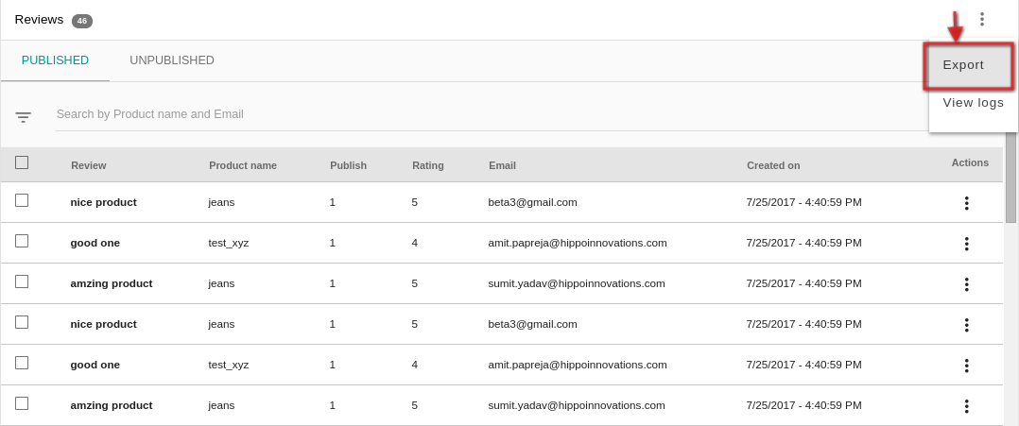Check the first nice product review checkbox
Image resolution: width=1019 pixels, height=426 pixels.
click(22, 200)
